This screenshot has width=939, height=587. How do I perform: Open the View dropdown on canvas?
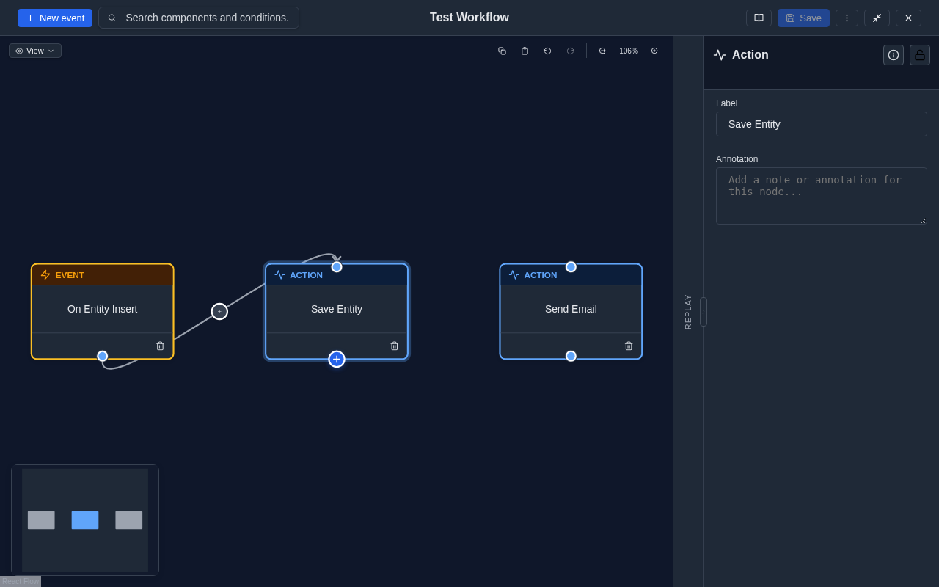[x=34, y=51]
